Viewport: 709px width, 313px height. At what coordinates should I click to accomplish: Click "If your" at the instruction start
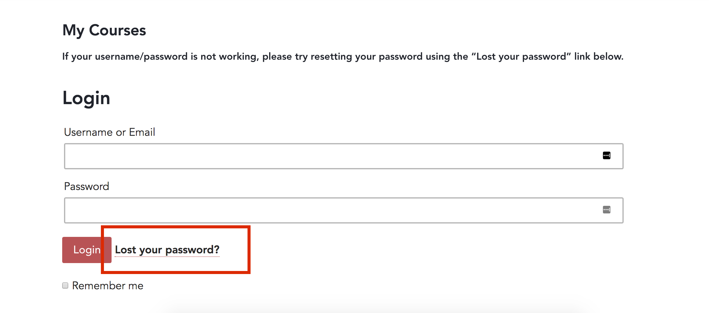click(77, 57)
